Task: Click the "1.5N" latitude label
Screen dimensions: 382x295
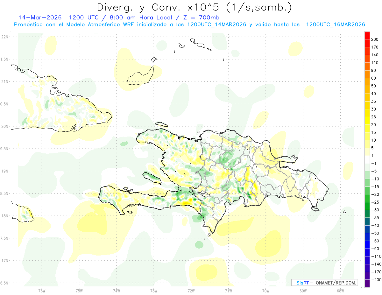Action: pos(5,59)
